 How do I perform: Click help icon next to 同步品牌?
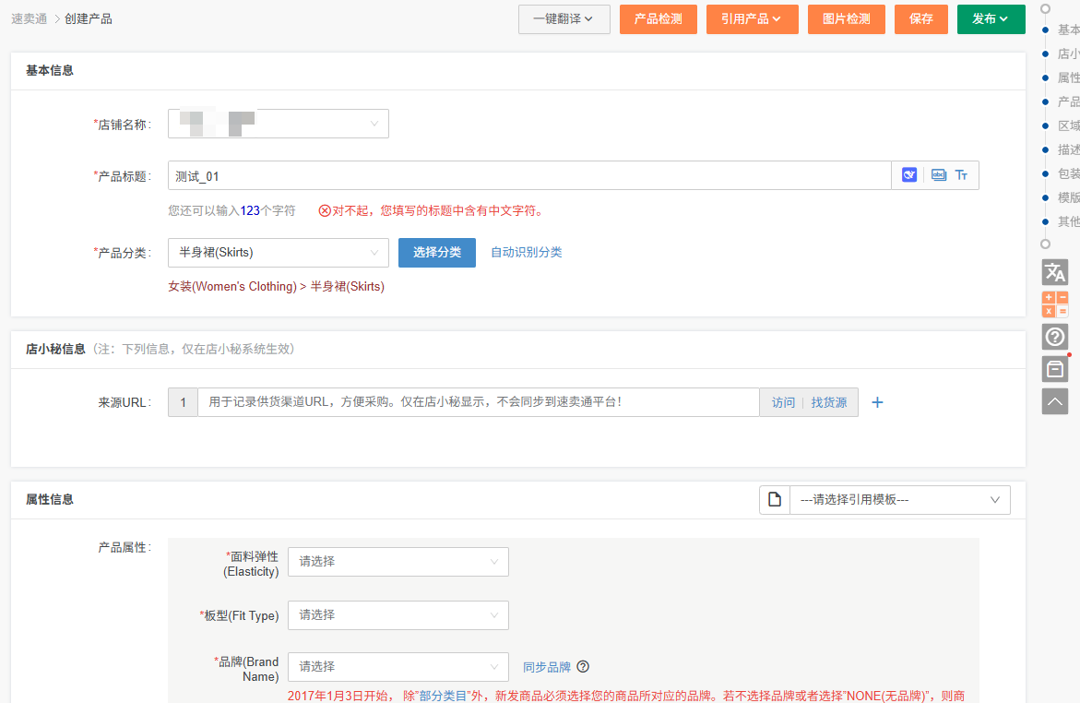pyautogui.click(x=583, y=667)
